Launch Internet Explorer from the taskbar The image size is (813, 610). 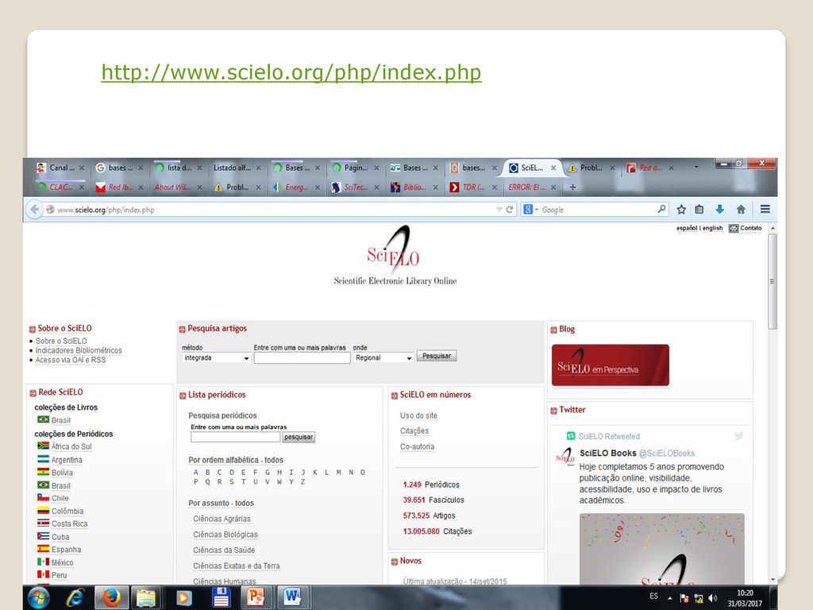pyautogui.click(x=75, y=598)
